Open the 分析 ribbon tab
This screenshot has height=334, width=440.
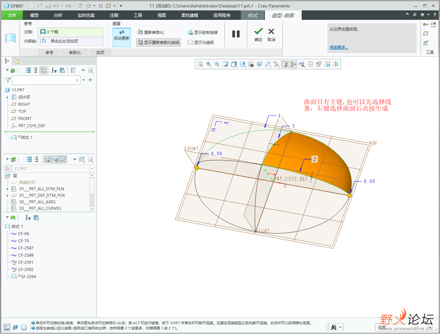[x=58, y=15]
